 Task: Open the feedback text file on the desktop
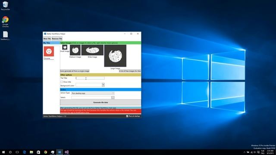[5, 36]
